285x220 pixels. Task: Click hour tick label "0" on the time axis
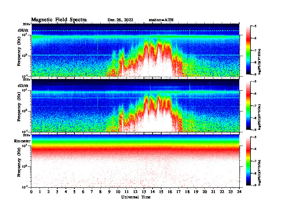(x=31, y=192)
